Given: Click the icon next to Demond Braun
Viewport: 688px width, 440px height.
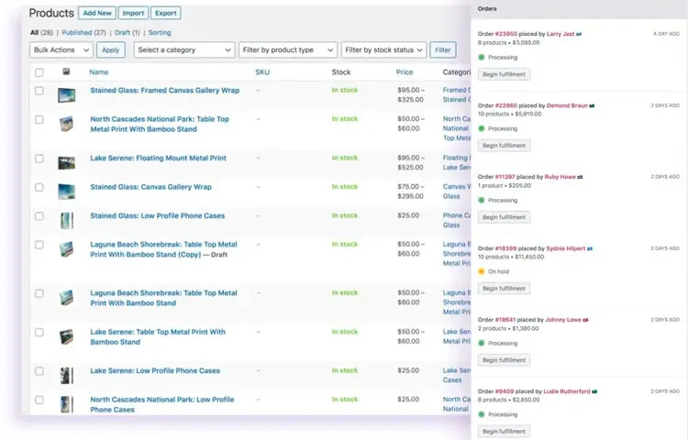Looking at the screenshot, I should [592, 105].
